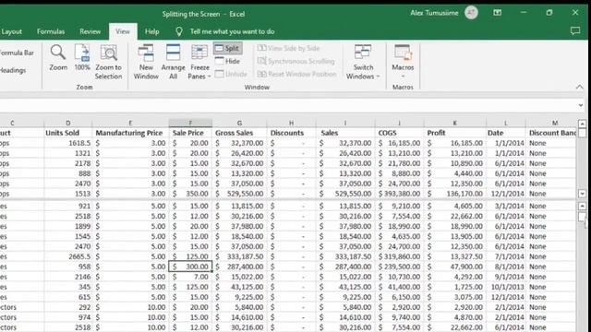This screenshot has width=591, height=332.
Task: Toggle the Split button
Action: tap(227, 48)
